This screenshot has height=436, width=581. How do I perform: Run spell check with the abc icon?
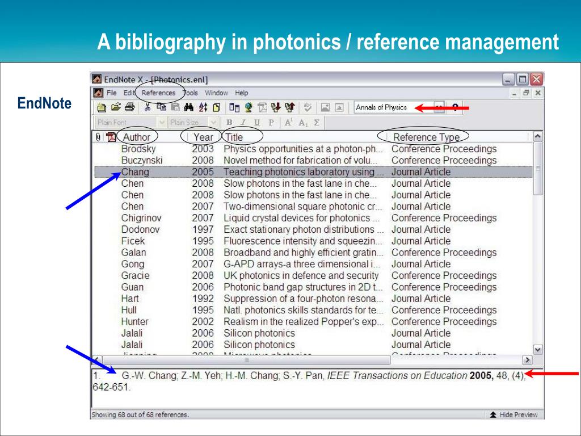pos(308,107)
